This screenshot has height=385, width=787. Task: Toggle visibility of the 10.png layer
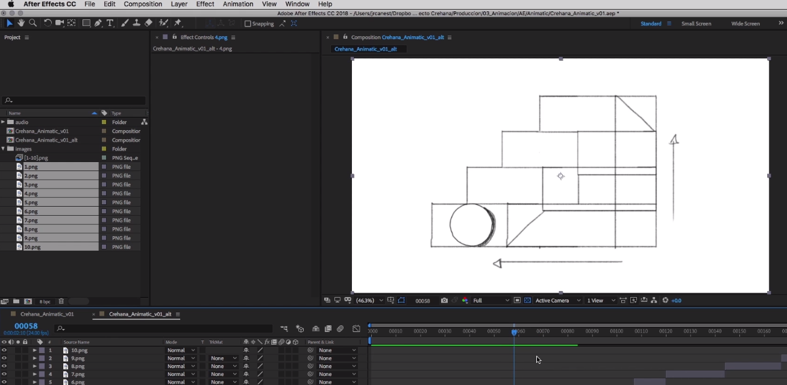[x=3, y=350]
